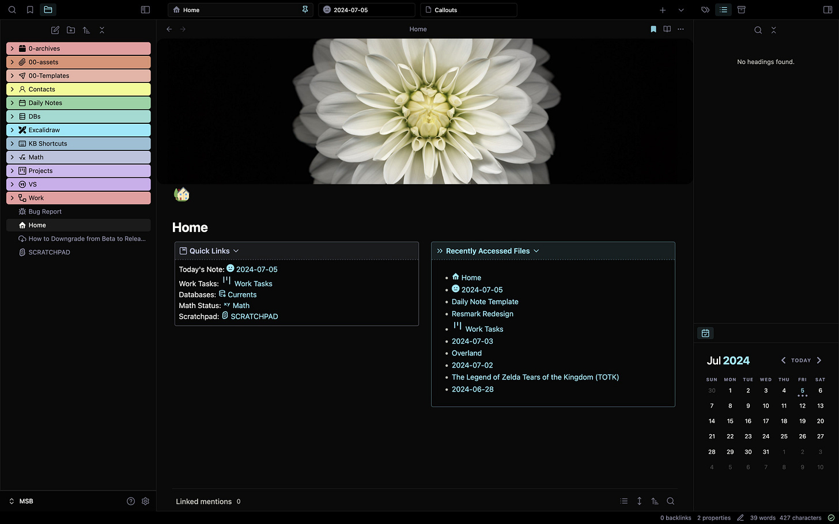Switch to the 2024-07-05 tab
Viewport: 839px width, 524px height.
click(366, 10)
